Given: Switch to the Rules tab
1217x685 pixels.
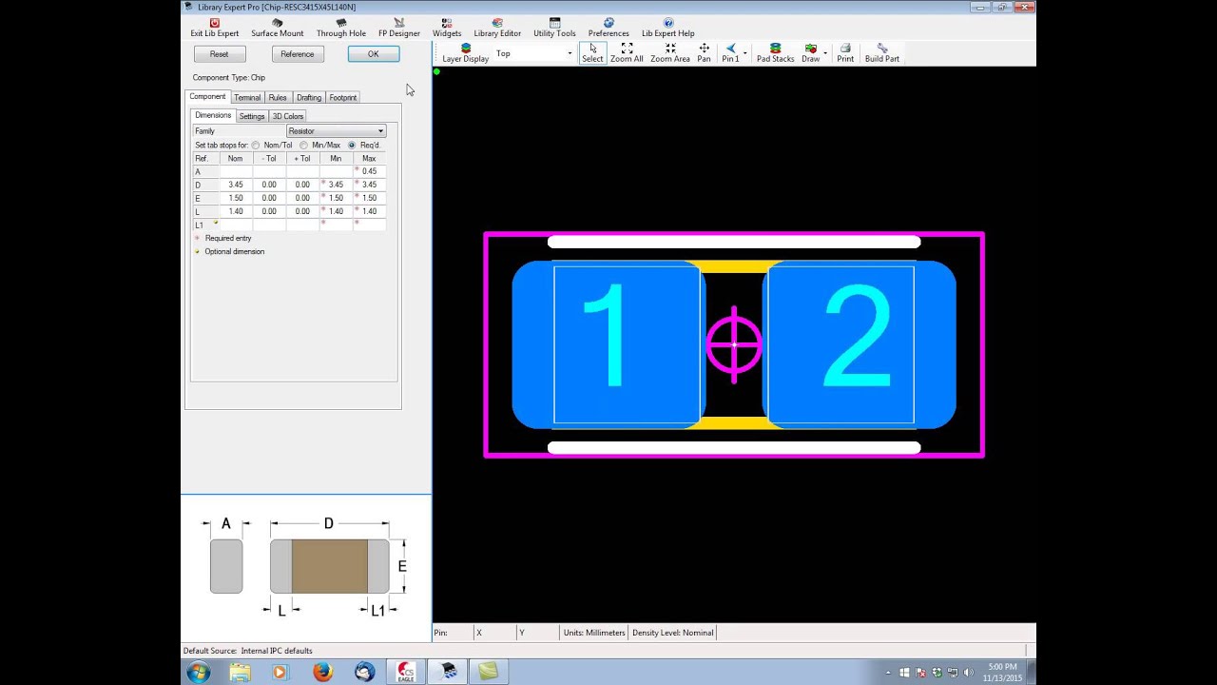Looking at the screenshot, I should point(278,98).
